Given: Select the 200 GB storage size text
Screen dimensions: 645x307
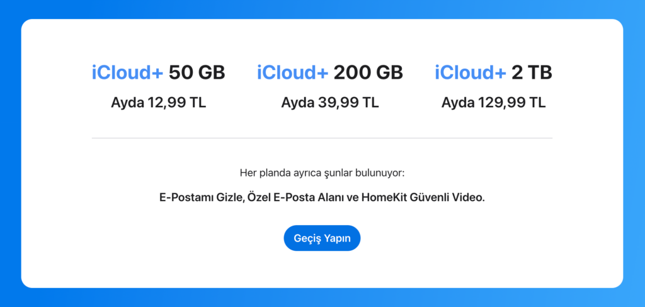Looking at the screenshot, I should (x=368, y=73).
